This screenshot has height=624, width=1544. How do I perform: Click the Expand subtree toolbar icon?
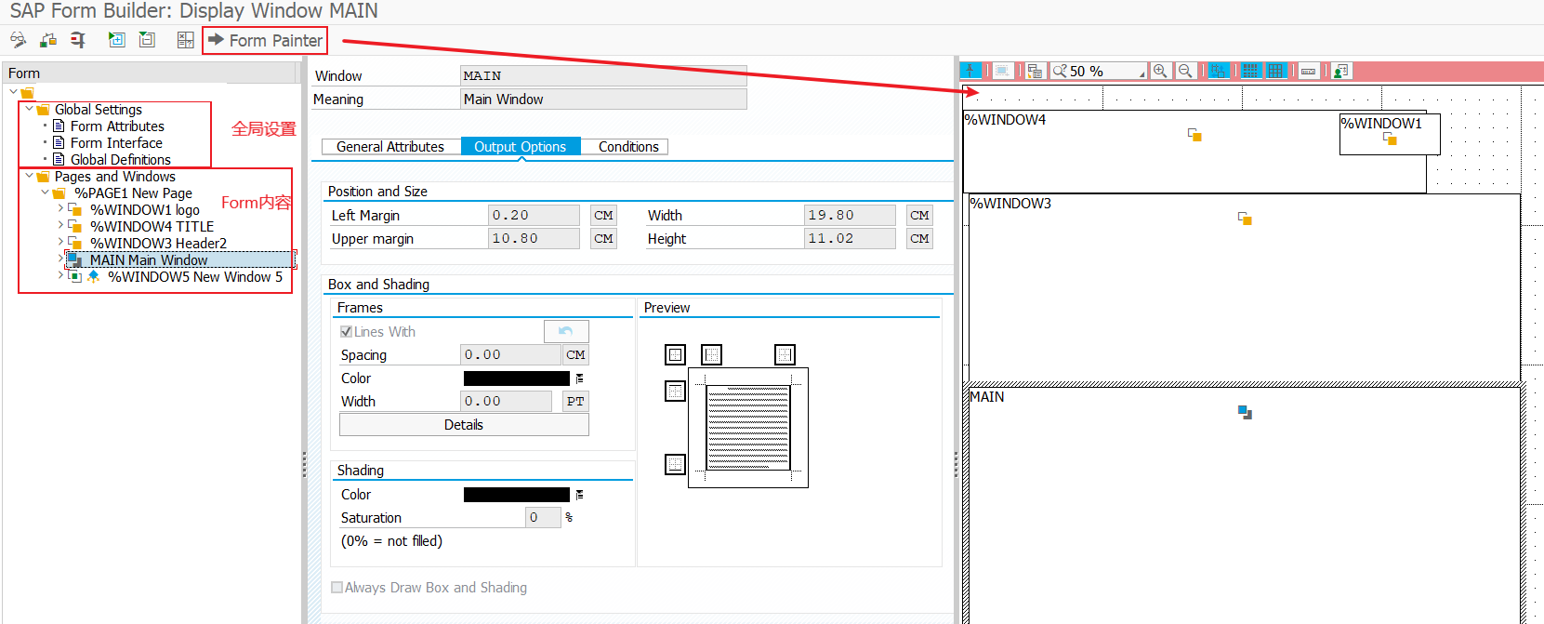click(116, 40)
